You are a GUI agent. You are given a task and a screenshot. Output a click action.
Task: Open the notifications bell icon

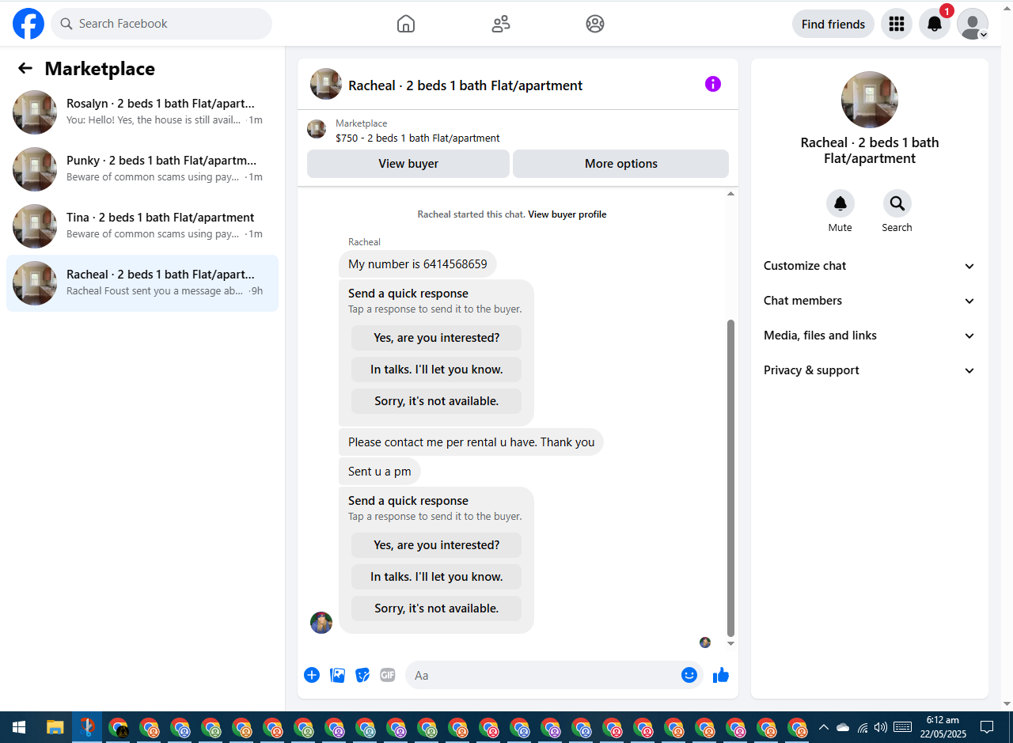(935, 24)
